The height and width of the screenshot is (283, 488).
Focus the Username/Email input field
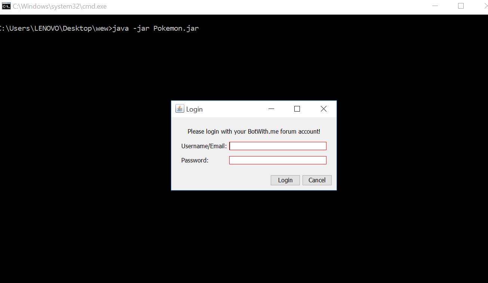point(278,146)
